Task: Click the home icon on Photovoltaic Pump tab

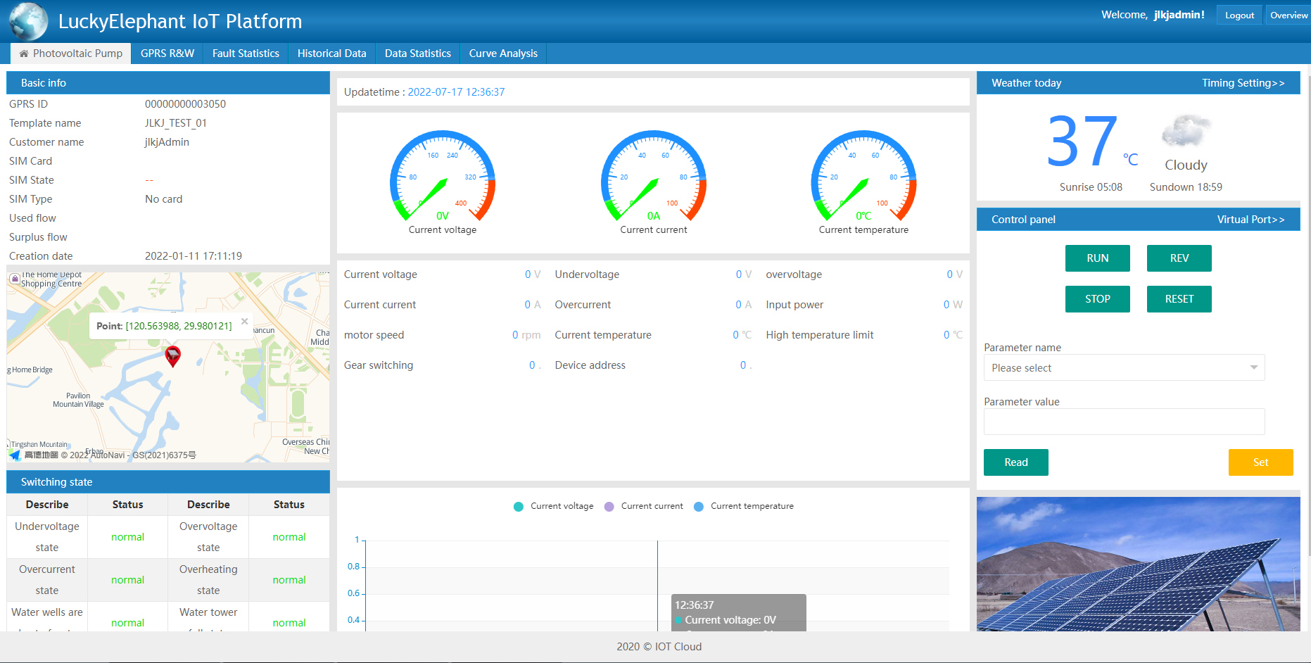Action: coord(24,53)
